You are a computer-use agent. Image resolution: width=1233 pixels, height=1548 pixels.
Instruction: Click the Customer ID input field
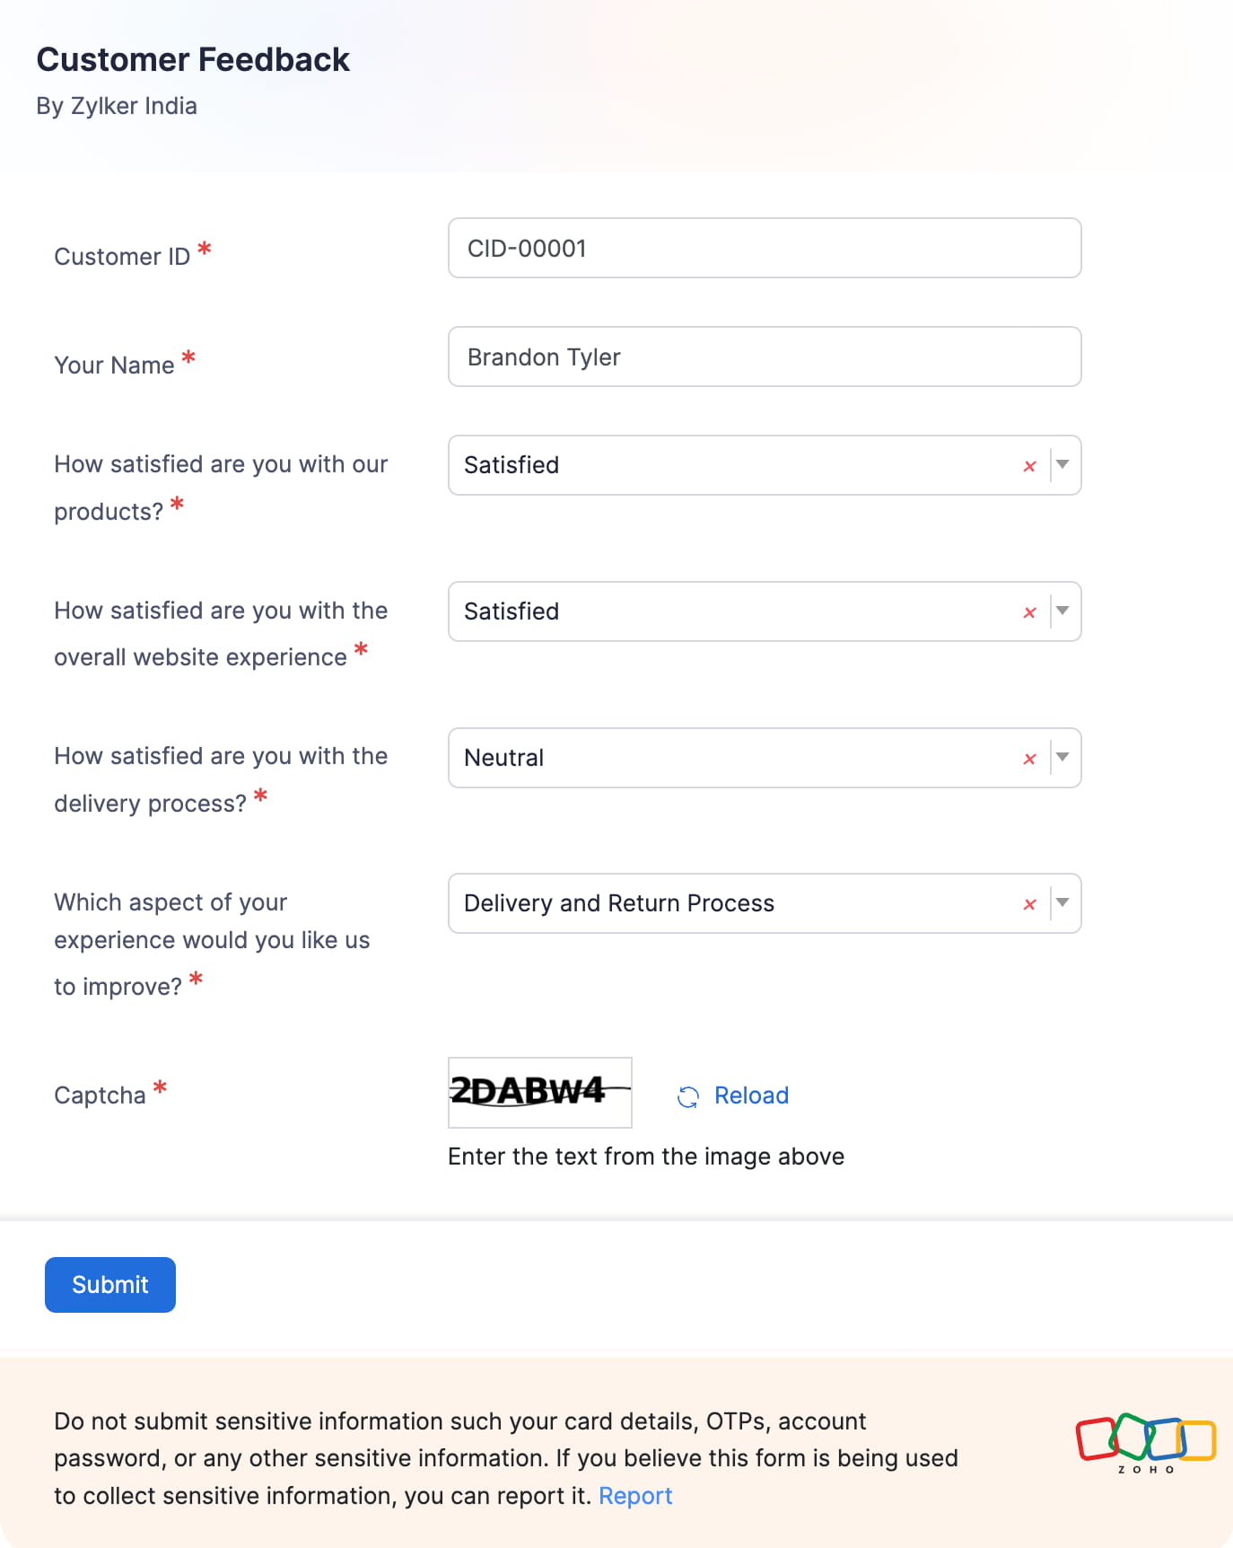click(764, 248)
